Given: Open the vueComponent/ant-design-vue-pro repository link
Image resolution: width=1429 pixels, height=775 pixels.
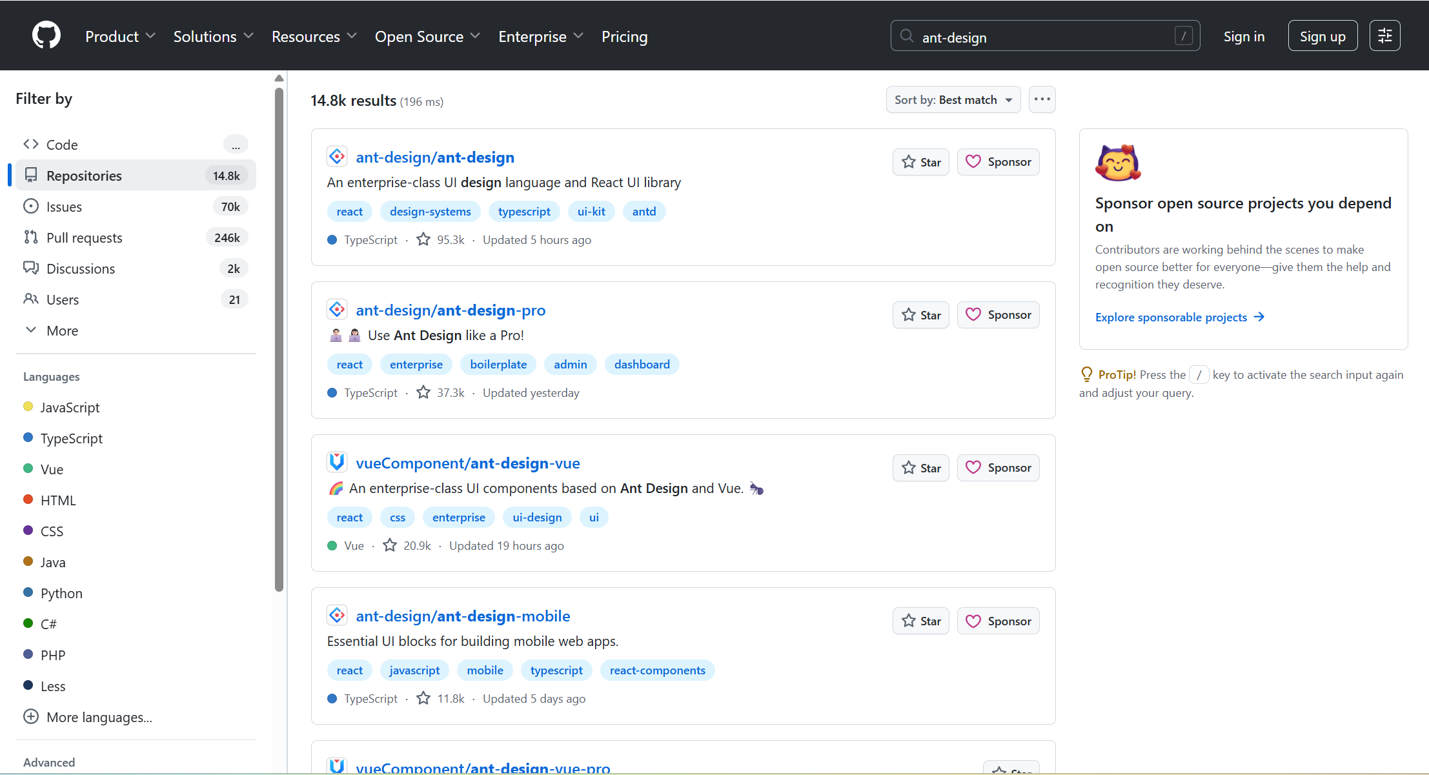Looking at the screenshot, I should (x=483, y=767).
